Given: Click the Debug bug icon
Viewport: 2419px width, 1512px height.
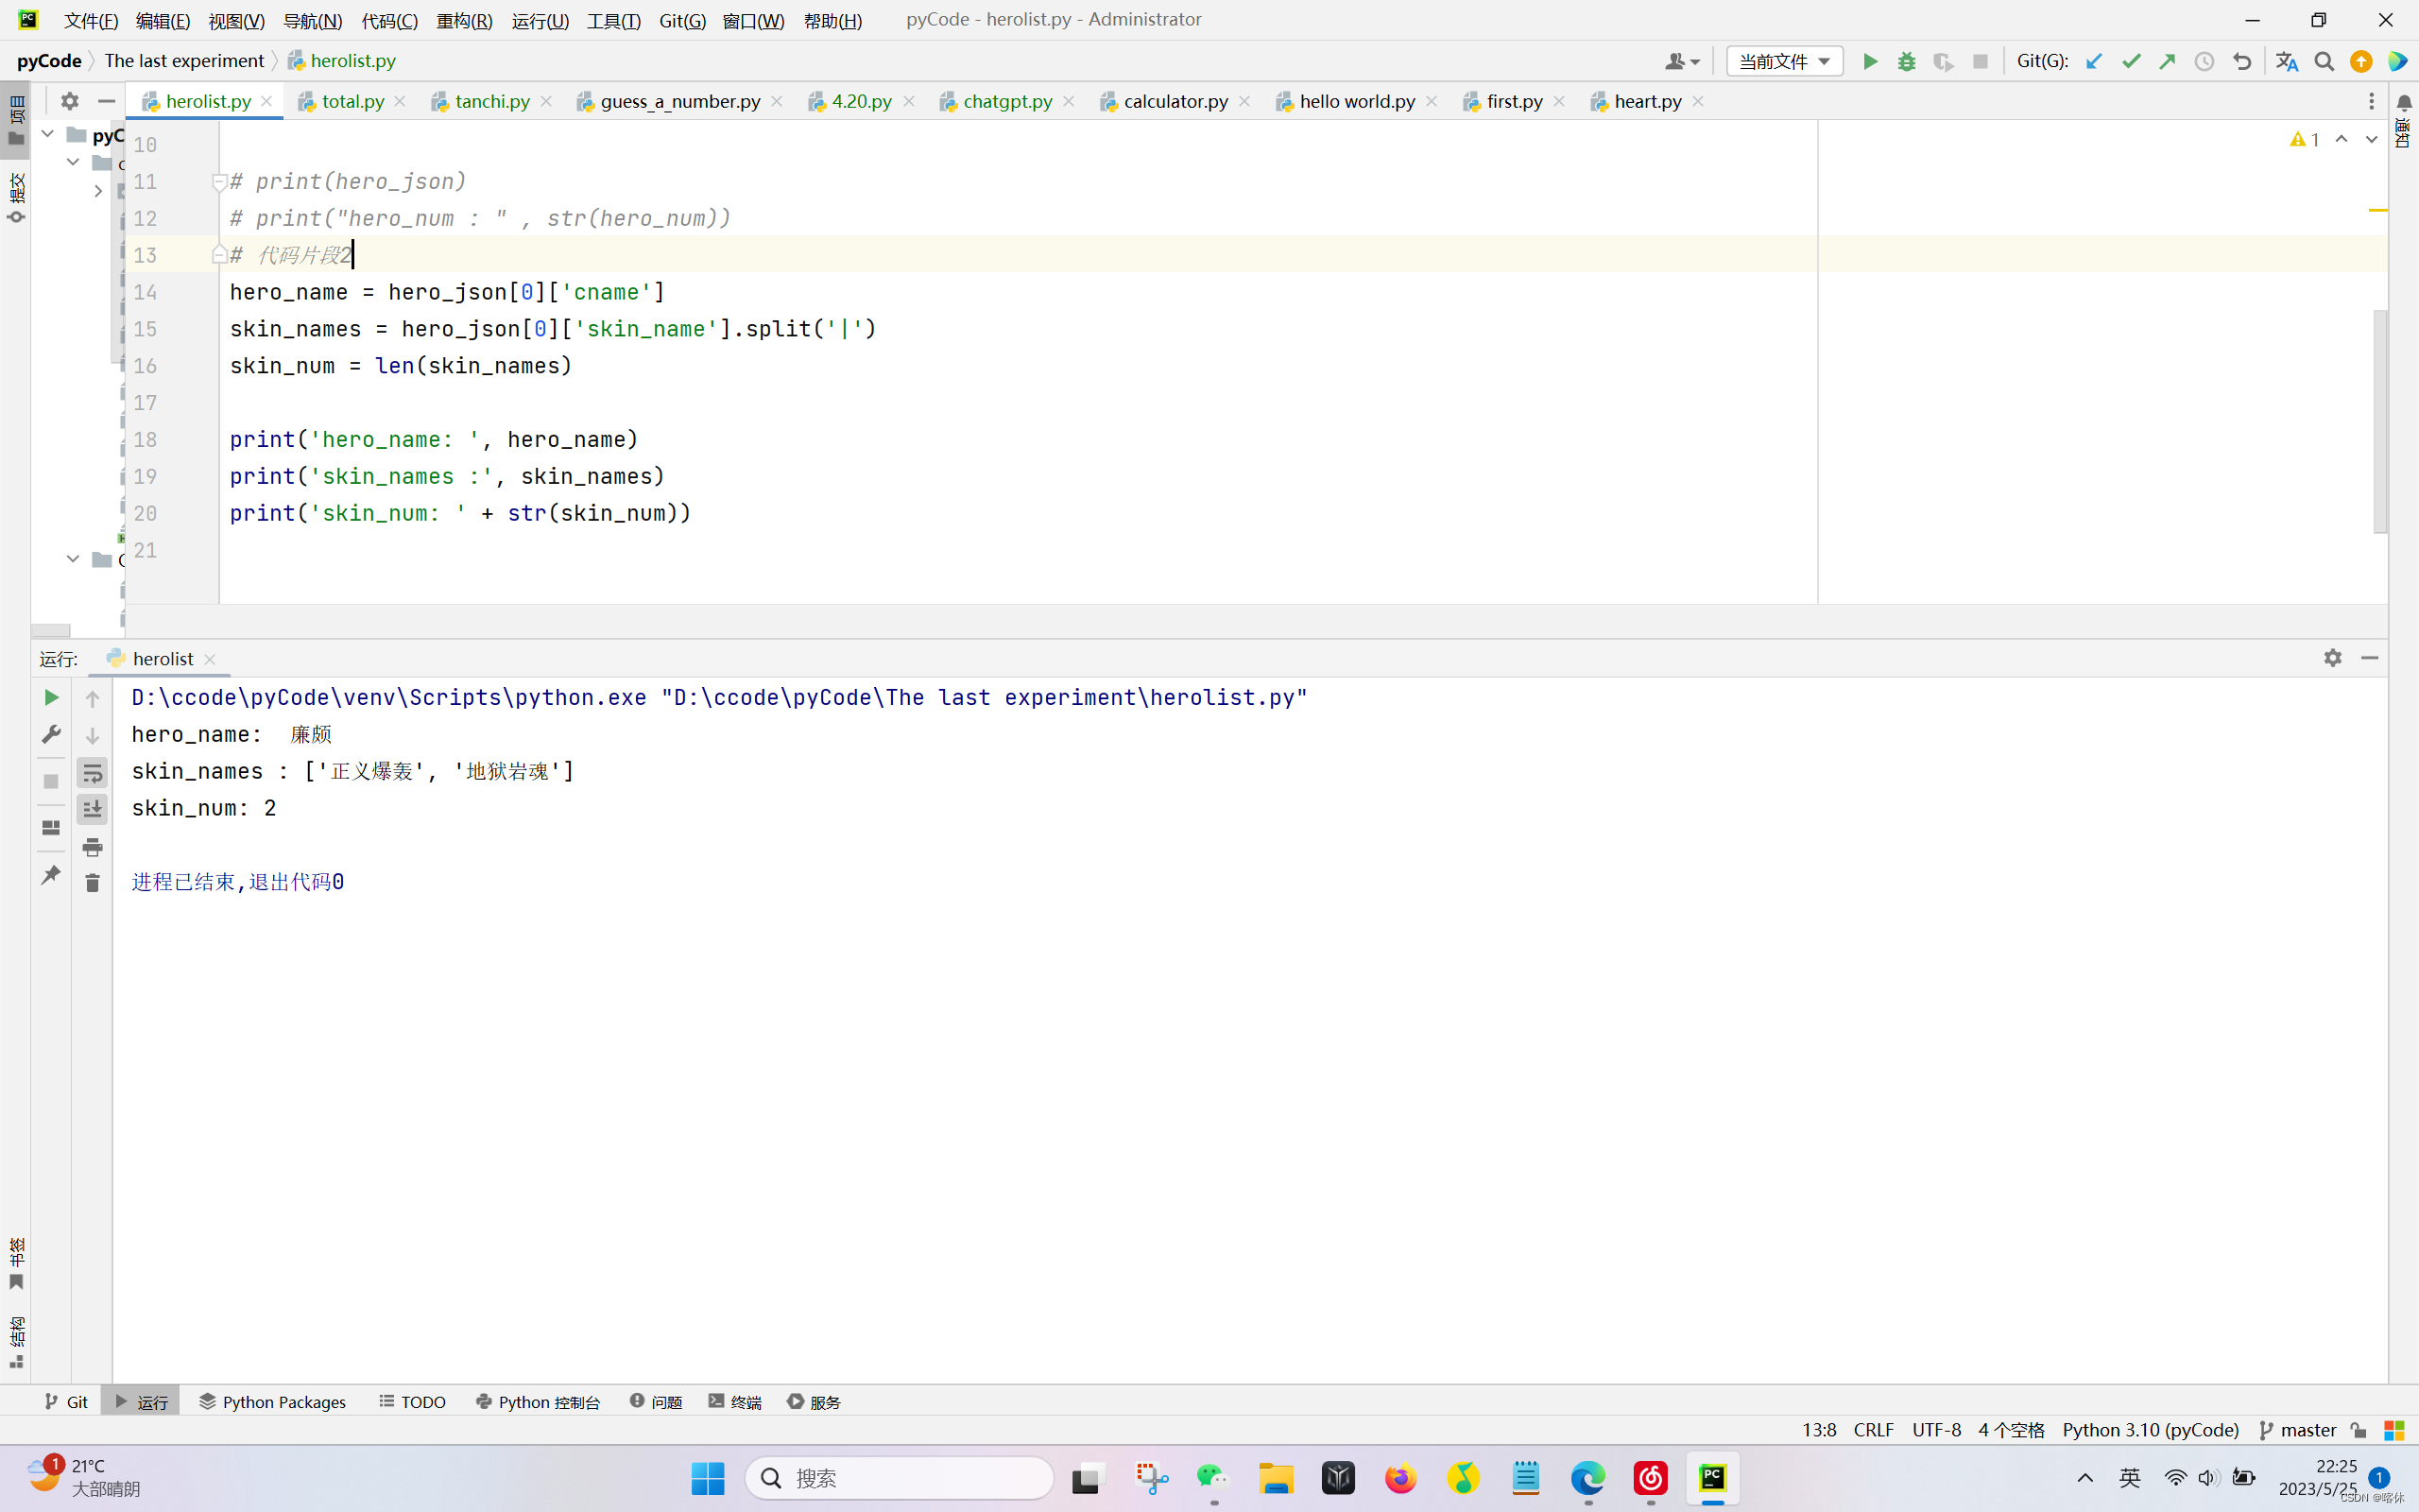Looking at the screenshot, I should [x=1906, y=62].
